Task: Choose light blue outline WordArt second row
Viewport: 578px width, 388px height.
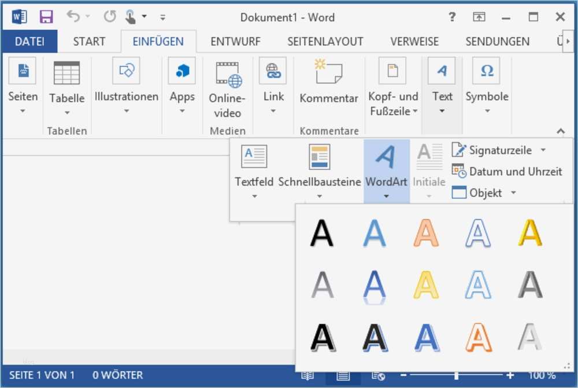Action: pyautogui.click(x=478, y=284)
